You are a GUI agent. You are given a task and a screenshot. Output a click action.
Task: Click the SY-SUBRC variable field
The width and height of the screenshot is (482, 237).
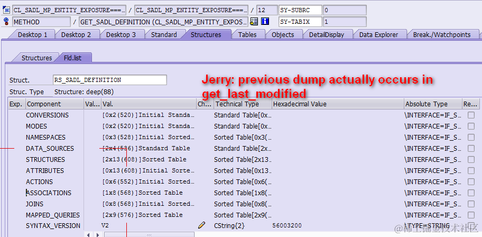[300, 10]
